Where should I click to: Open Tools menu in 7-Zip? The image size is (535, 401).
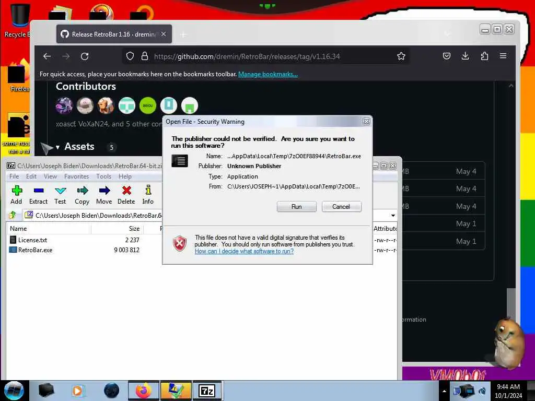tap(104, 176)
